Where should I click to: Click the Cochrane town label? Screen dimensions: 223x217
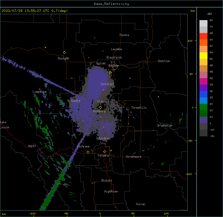83,146
